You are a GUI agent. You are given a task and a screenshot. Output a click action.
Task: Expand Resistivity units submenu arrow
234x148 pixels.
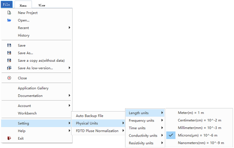162,143
